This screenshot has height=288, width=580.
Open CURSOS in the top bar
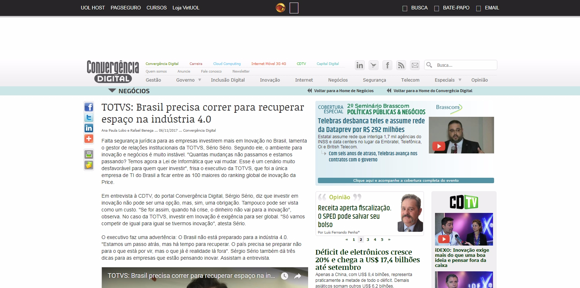click(x=157, y=8)
